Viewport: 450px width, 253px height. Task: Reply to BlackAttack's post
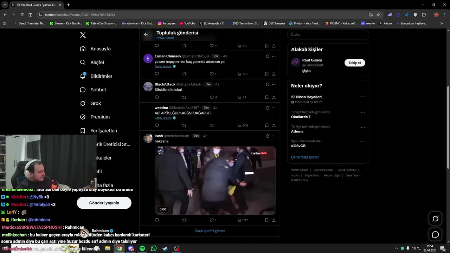click(157, 97)
